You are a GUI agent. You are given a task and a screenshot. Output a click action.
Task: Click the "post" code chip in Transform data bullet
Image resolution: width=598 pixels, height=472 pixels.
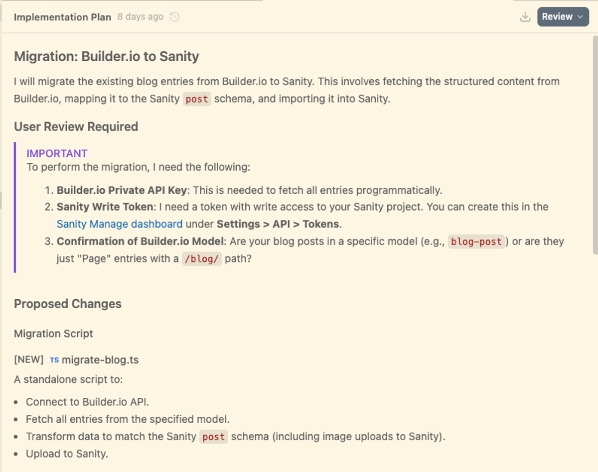point(214,437)
